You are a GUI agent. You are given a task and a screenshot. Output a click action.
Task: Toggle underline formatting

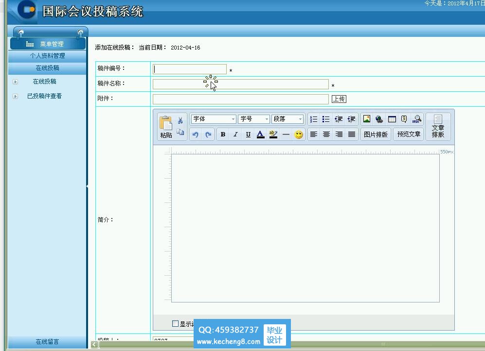(248, 134)
